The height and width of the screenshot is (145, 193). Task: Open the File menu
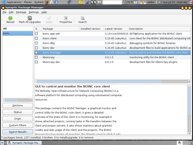pos(5,12)
